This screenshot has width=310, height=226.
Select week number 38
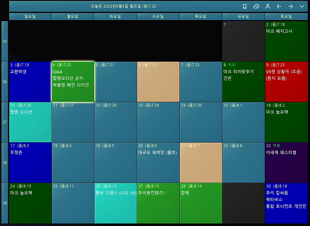(x=5, y=162)
